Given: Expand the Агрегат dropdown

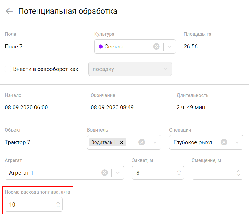Looking at the screenshot, I should click(x=118, y=173).
